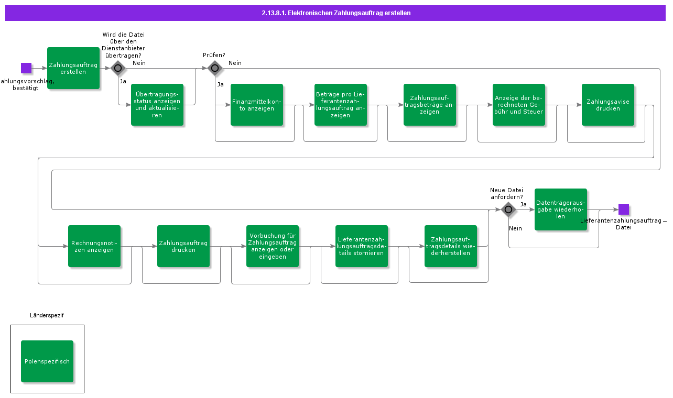The width and height of the screenshot is (673, 398).
Task: Click the title bar '2.13.8.1. Elektronischen Zahlungsauftrag erstellen'
Action: pyautogui.click(x=335, y=13)
